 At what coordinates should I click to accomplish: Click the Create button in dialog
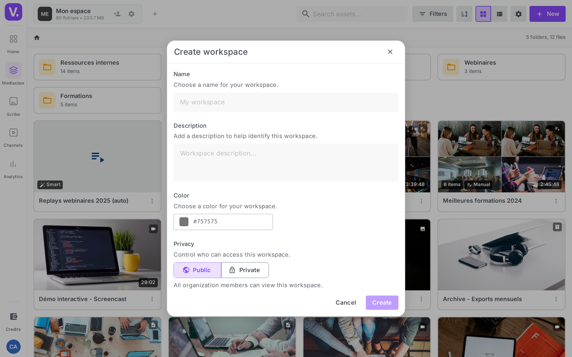382,303
